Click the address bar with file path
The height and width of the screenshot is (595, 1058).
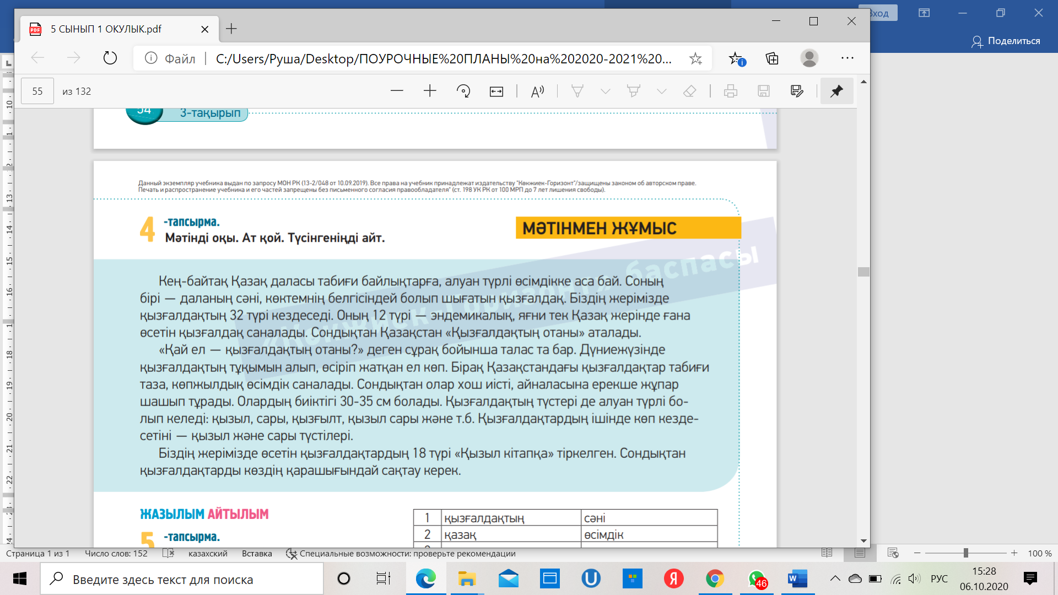[444, 59]
